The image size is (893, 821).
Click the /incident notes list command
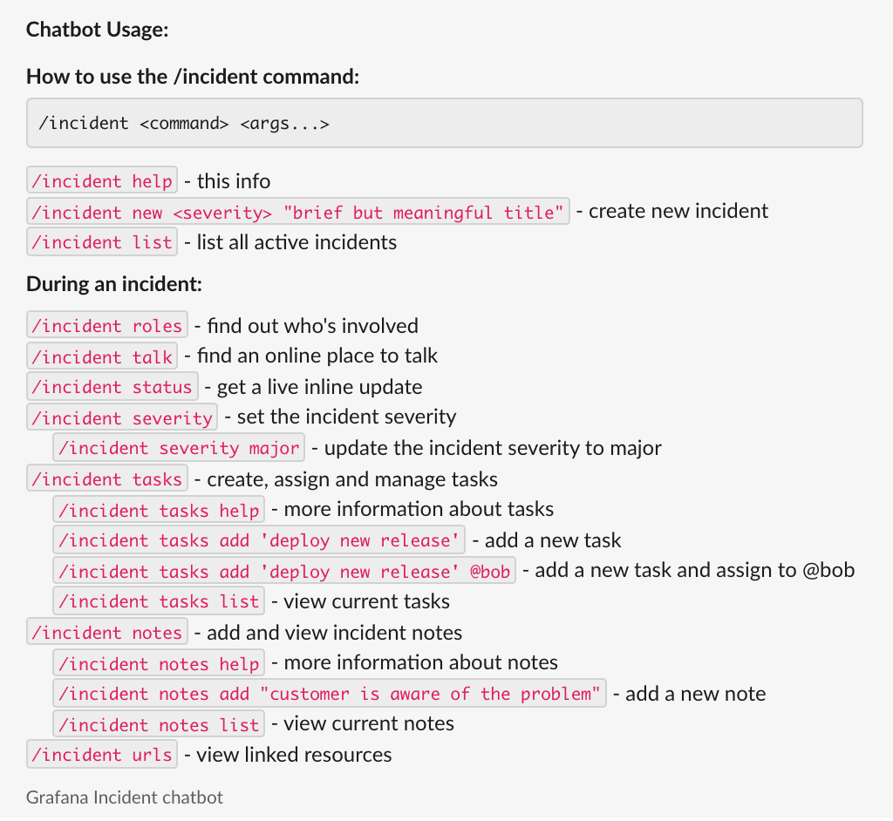159,724
